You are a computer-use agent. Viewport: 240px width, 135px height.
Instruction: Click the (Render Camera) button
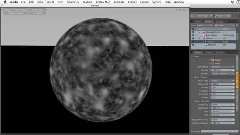click(x=16, y=13)
